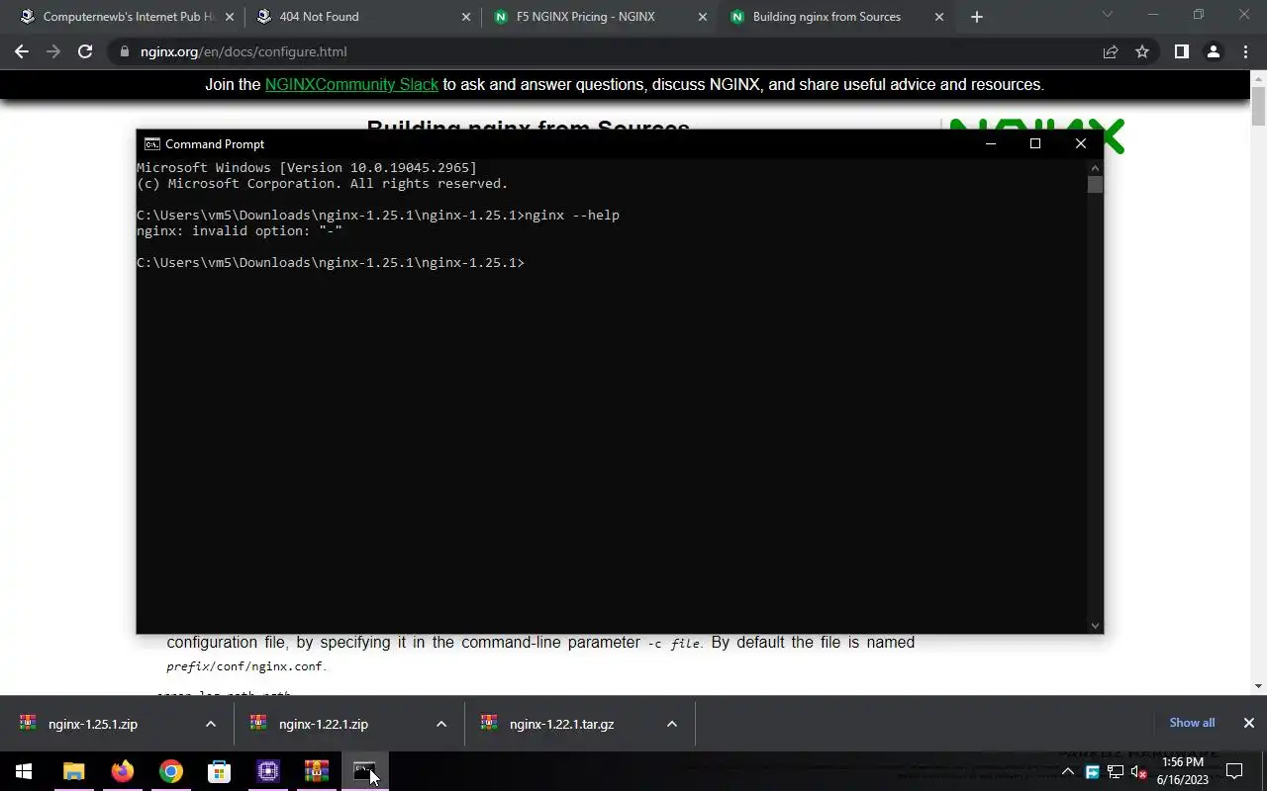
Task: Close the Building nginx from Sources tab
Action: click(x=939, y=17)
